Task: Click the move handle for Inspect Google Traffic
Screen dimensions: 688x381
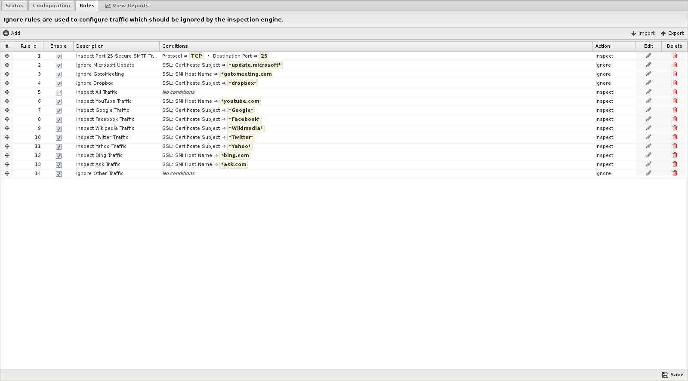Action: point(7,110)
